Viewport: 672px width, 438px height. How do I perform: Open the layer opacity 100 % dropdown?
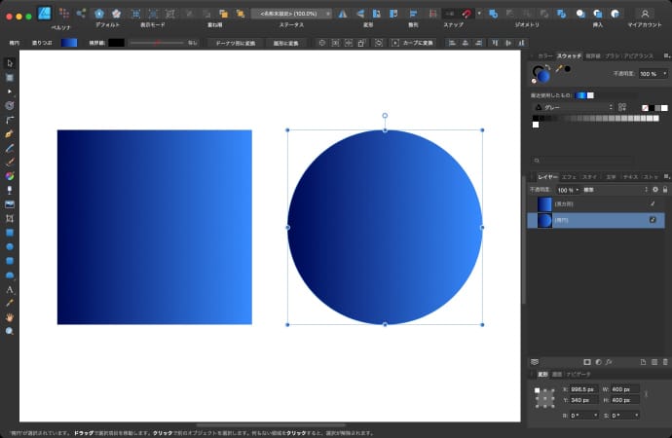click(x=567, y=189)
